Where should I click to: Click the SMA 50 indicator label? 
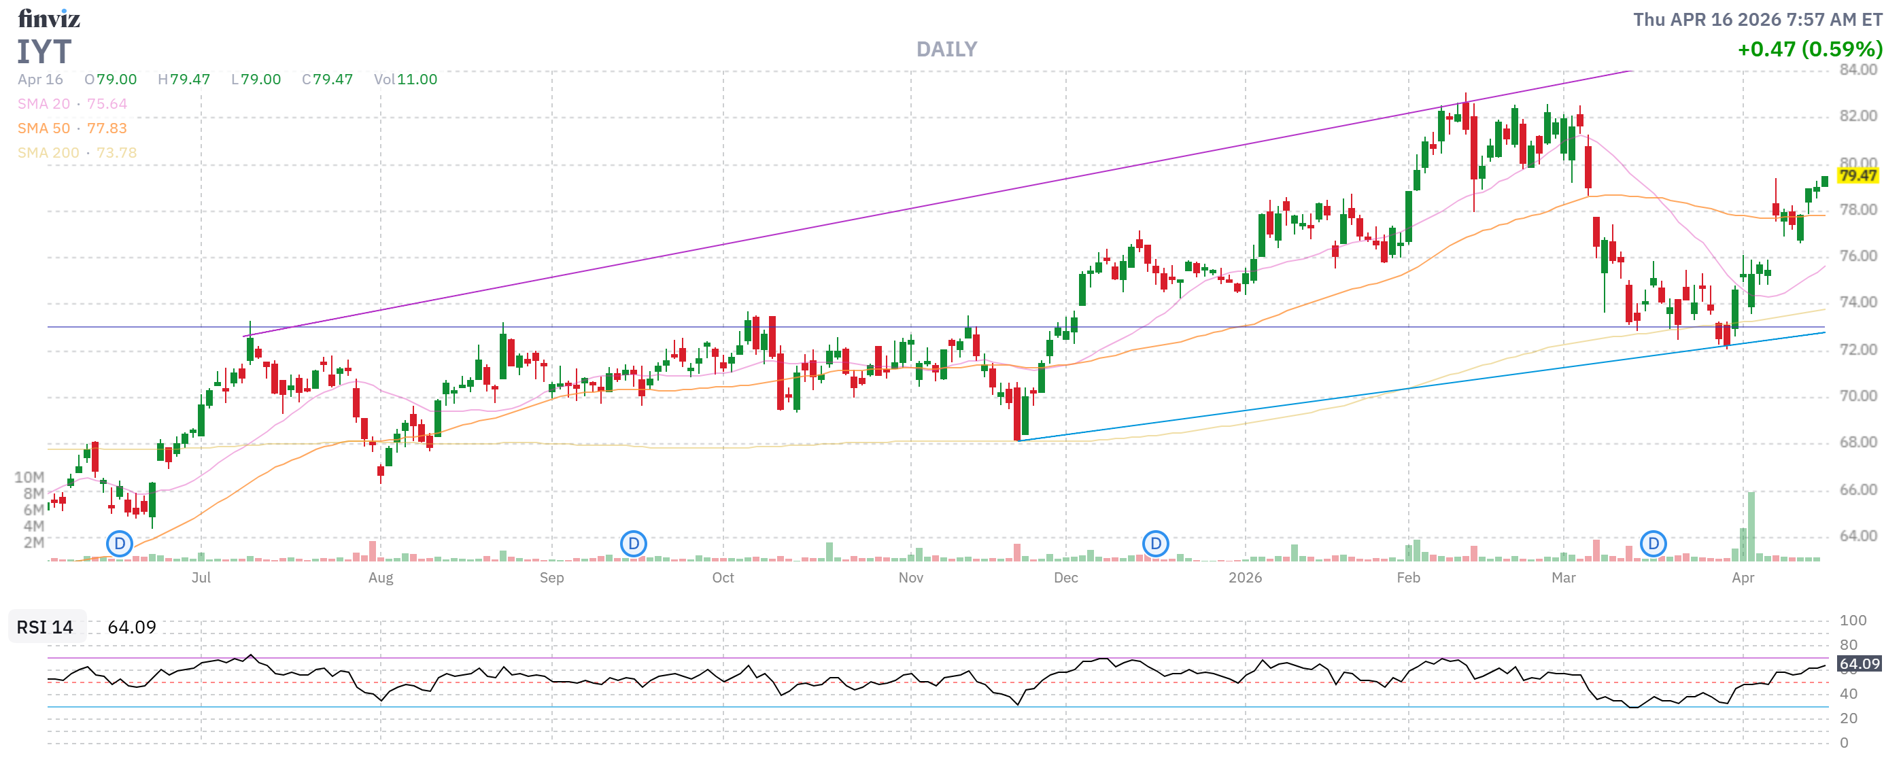click(x=44, y=128)
